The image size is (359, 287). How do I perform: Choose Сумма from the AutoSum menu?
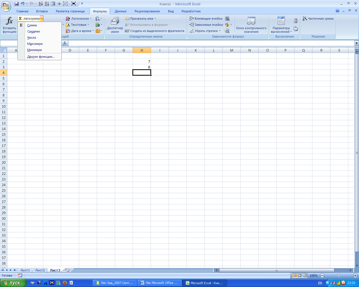tap(39, 25)
